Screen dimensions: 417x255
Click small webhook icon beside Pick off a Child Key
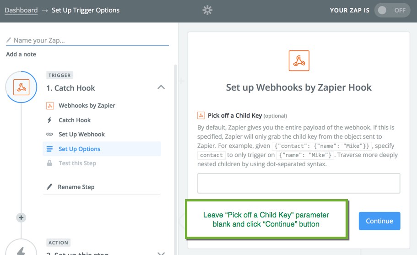[x=201, y=115]
